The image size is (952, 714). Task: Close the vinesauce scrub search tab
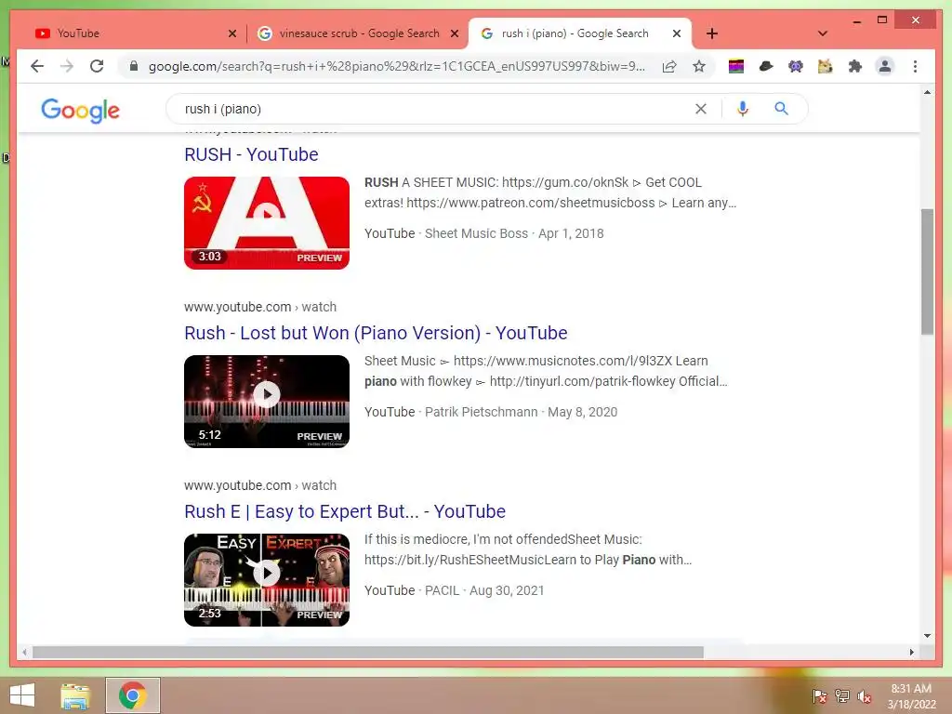pyautogui.click(x=454, y=33)
